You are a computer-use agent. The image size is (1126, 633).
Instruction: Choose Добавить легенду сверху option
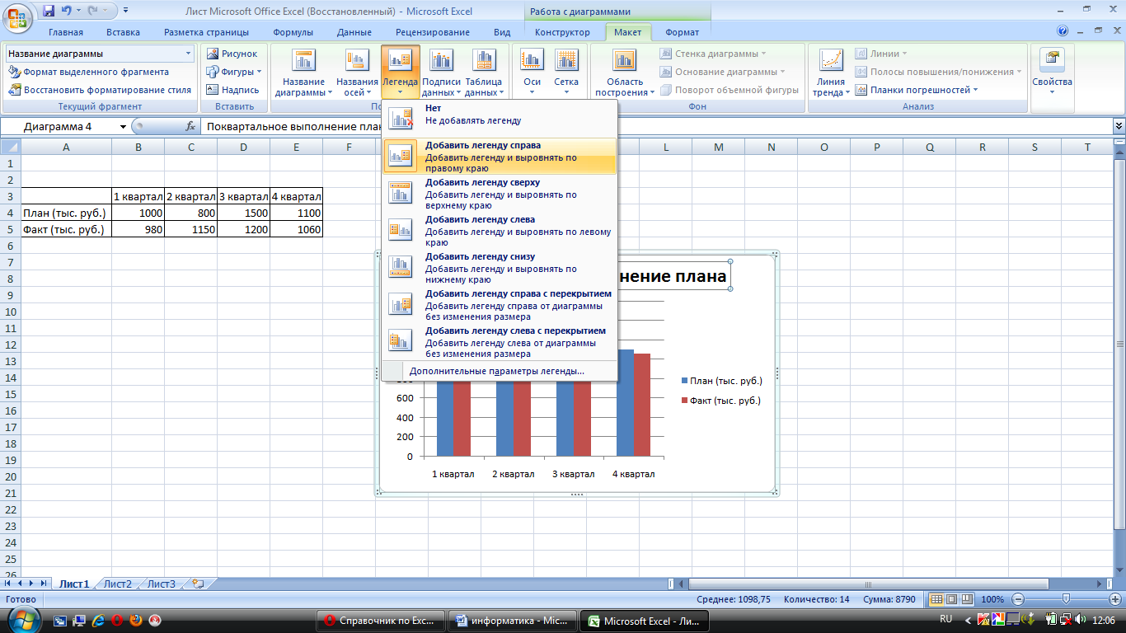500,194
